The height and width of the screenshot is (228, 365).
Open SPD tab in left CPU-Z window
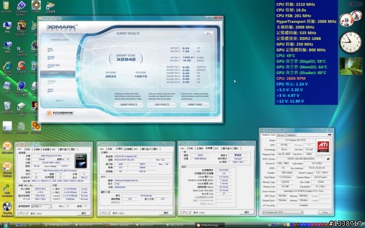click(x=54, y=149)
